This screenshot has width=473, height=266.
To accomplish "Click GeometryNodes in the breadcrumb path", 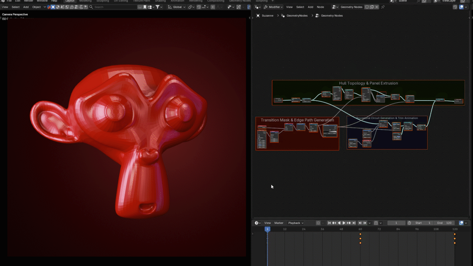I will point(297,16).
